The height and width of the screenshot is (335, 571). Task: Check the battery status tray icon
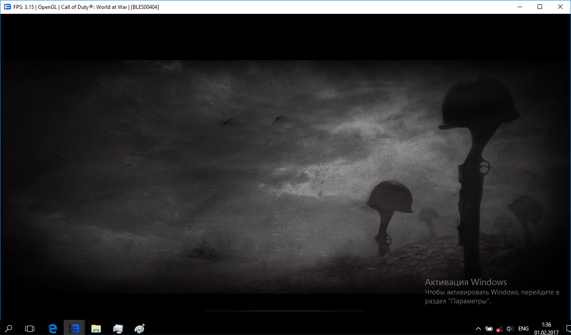(489, 329)
